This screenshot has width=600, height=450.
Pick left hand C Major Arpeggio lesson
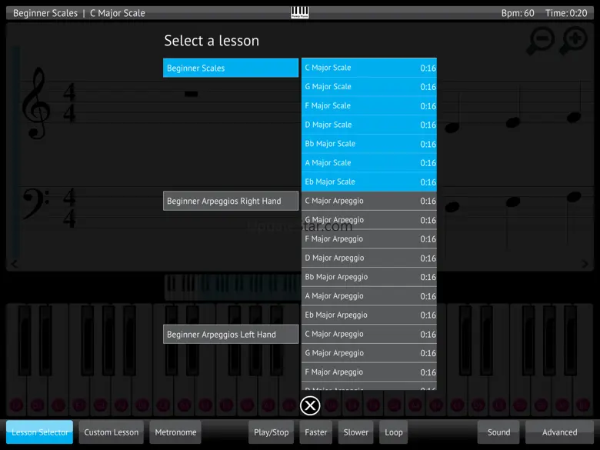click(x=369, y=334)
